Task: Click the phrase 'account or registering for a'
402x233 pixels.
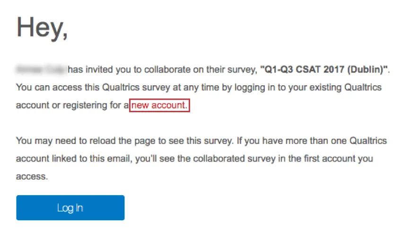Action: tap(72, 105)
